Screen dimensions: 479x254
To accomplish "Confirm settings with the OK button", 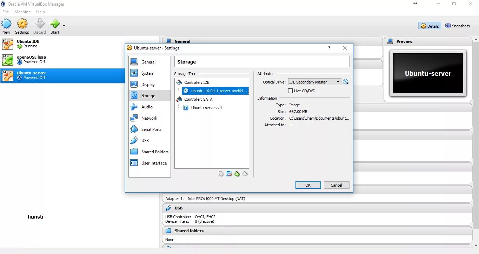I will point(308,185).
